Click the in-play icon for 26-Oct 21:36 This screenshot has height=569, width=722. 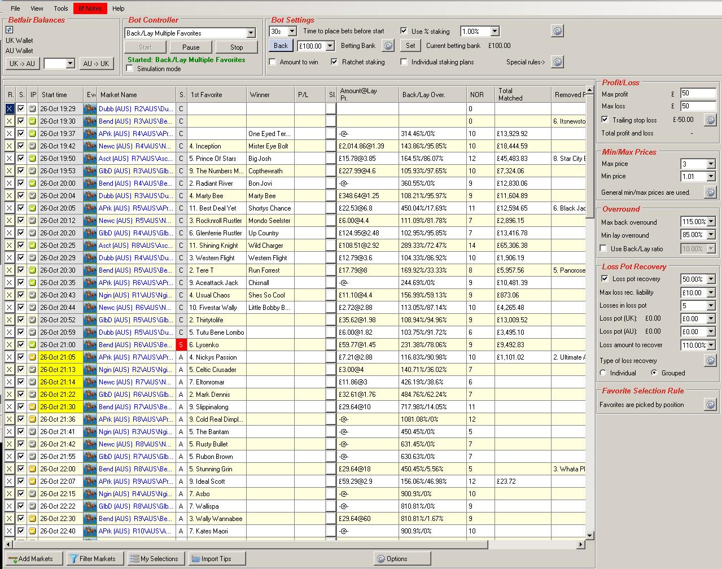[33, 419]
